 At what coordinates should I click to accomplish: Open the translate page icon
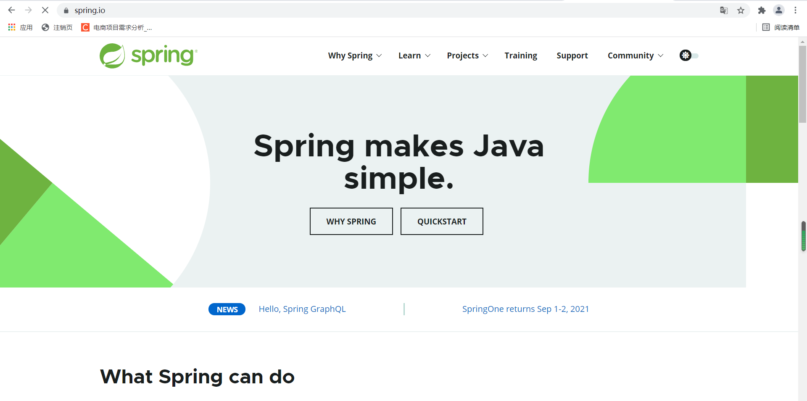pyautogui.click(x=724, y=11)
